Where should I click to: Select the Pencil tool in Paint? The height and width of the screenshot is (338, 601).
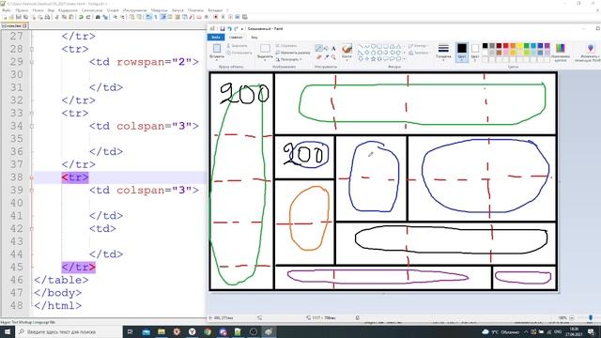tap(318, 48)
